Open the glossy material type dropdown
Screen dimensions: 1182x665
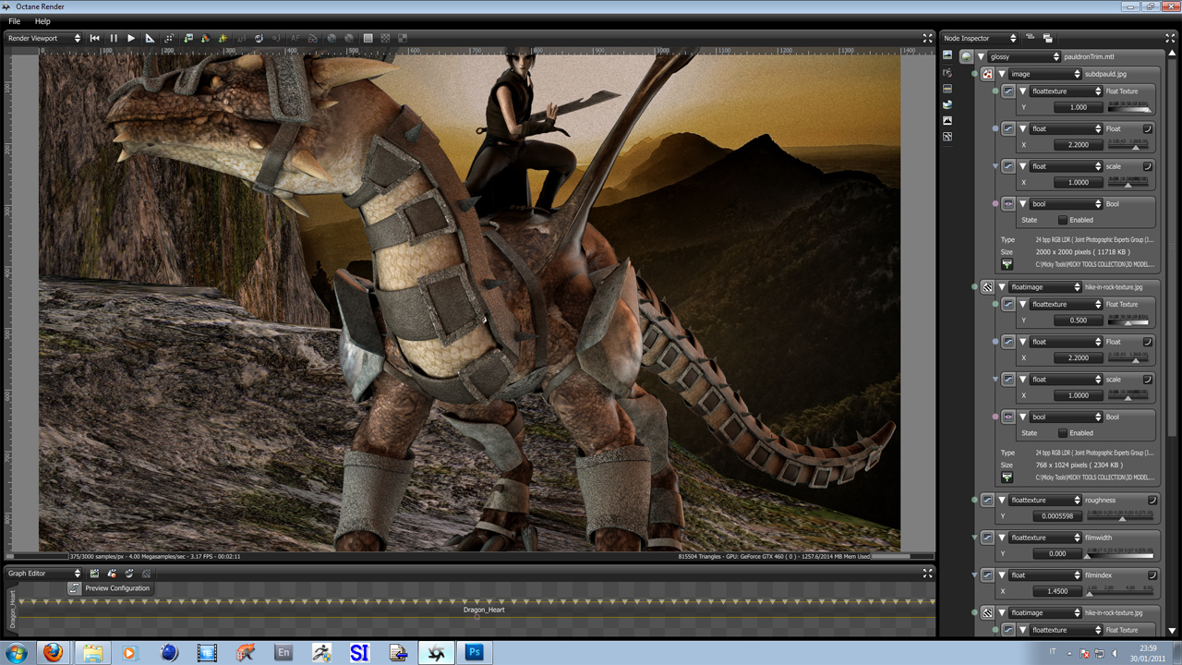1024,56
